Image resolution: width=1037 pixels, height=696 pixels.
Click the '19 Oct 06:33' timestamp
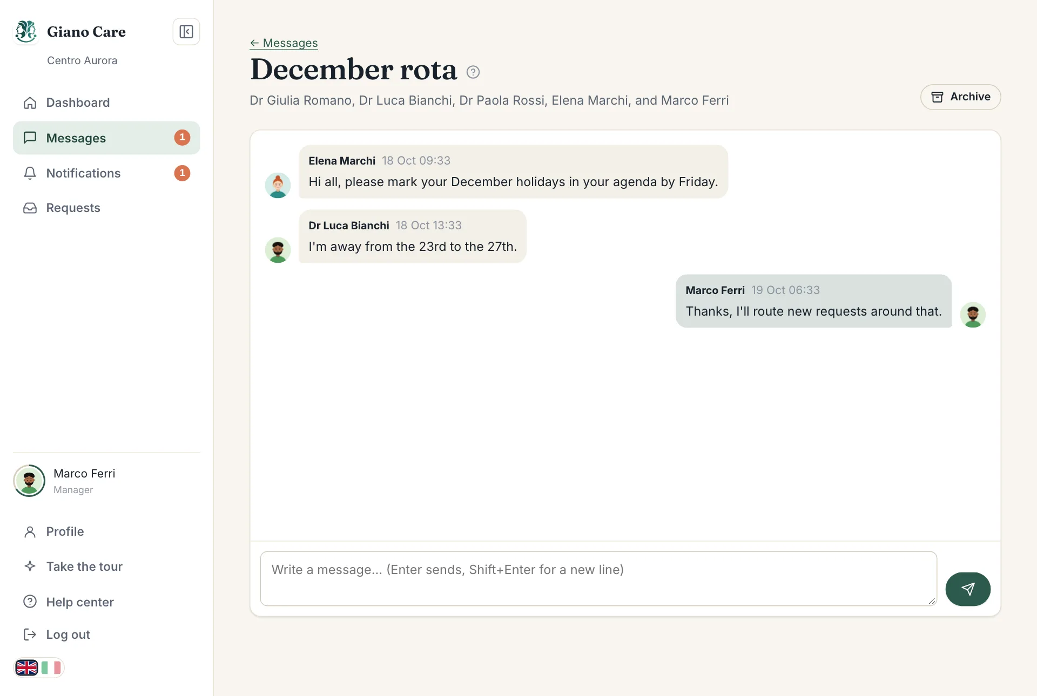pyautogui.click(x=785, y=290)
